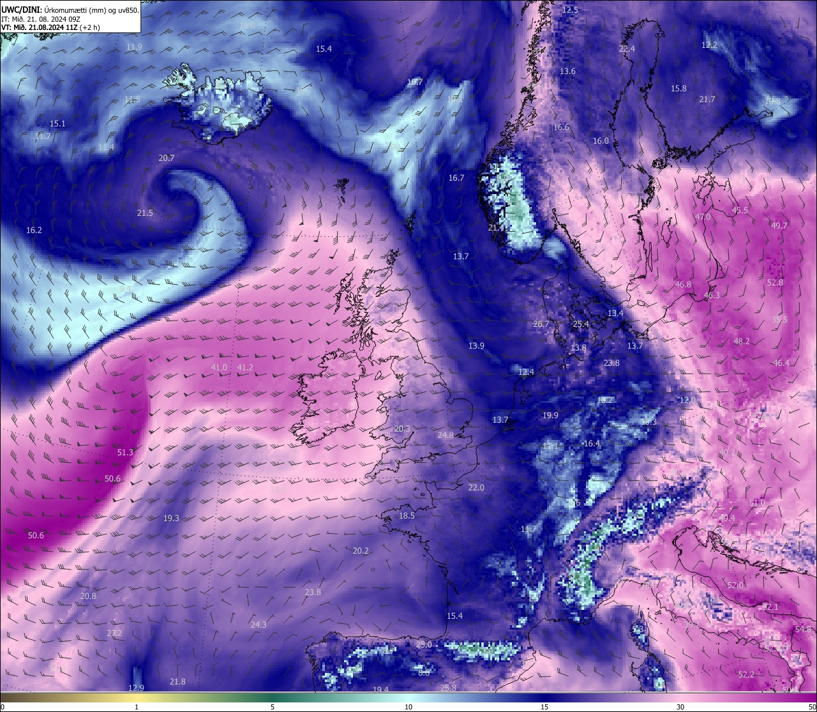The width and height of the screenshot is (817, 712).
Task: Click the map value '46.4'
Action: coord(781,363)
